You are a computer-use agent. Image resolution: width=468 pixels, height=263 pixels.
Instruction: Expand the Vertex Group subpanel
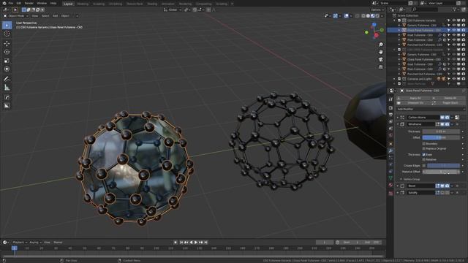[x=401, y=180]
